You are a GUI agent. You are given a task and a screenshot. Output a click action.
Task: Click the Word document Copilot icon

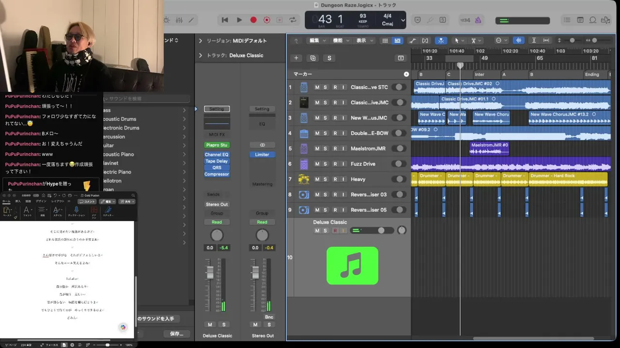click(123, 327)
